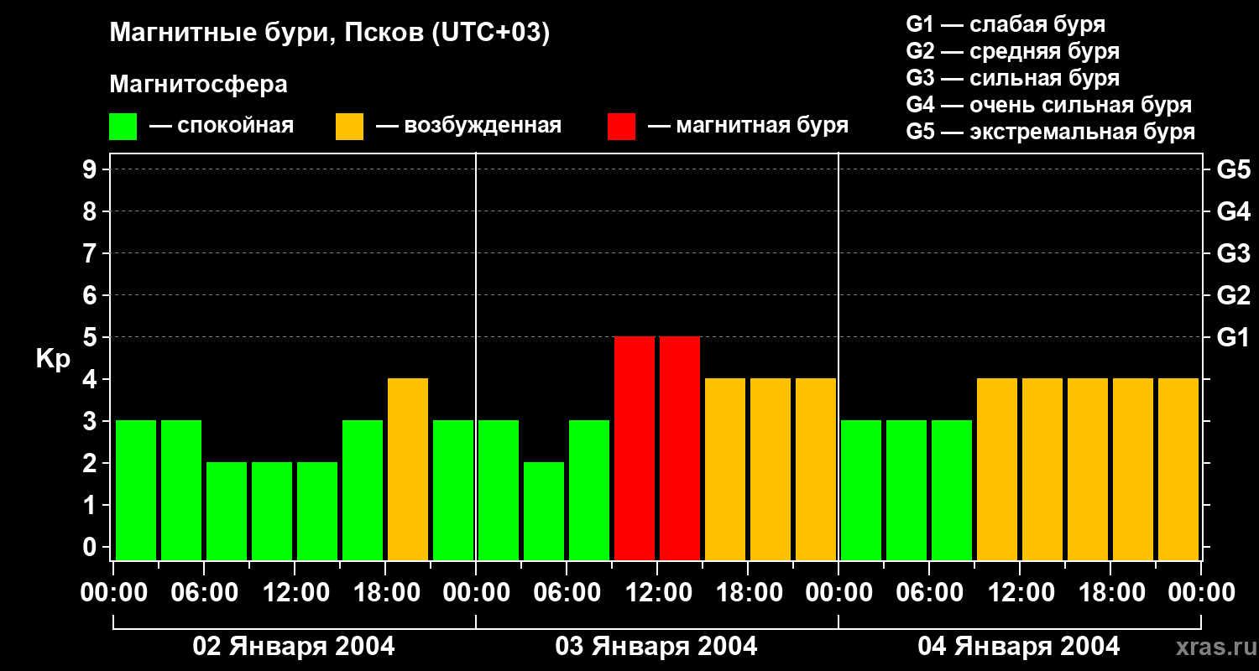Viewport: 1259px width, 671px height.
Task: Click the Kp axis value "7"
Action: [x=91, y=253]
